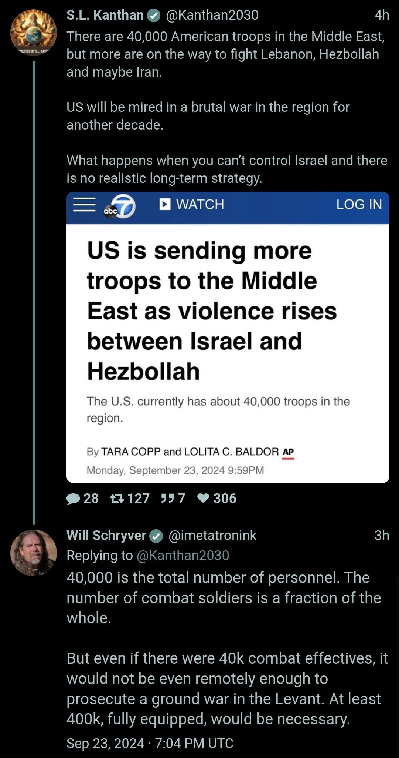Tap the abc7 logo in the article header
Viewport: 399px width, 758px height.
coord(119,206)
